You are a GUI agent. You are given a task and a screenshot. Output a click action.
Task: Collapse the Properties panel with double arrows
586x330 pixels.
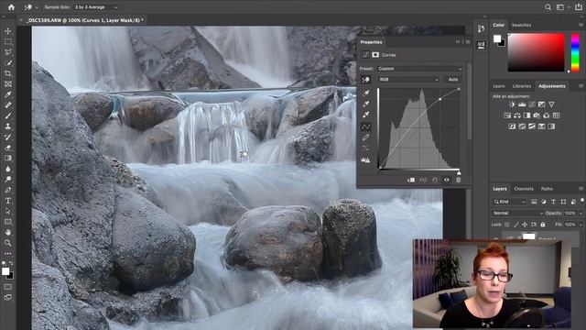[458, 42]
